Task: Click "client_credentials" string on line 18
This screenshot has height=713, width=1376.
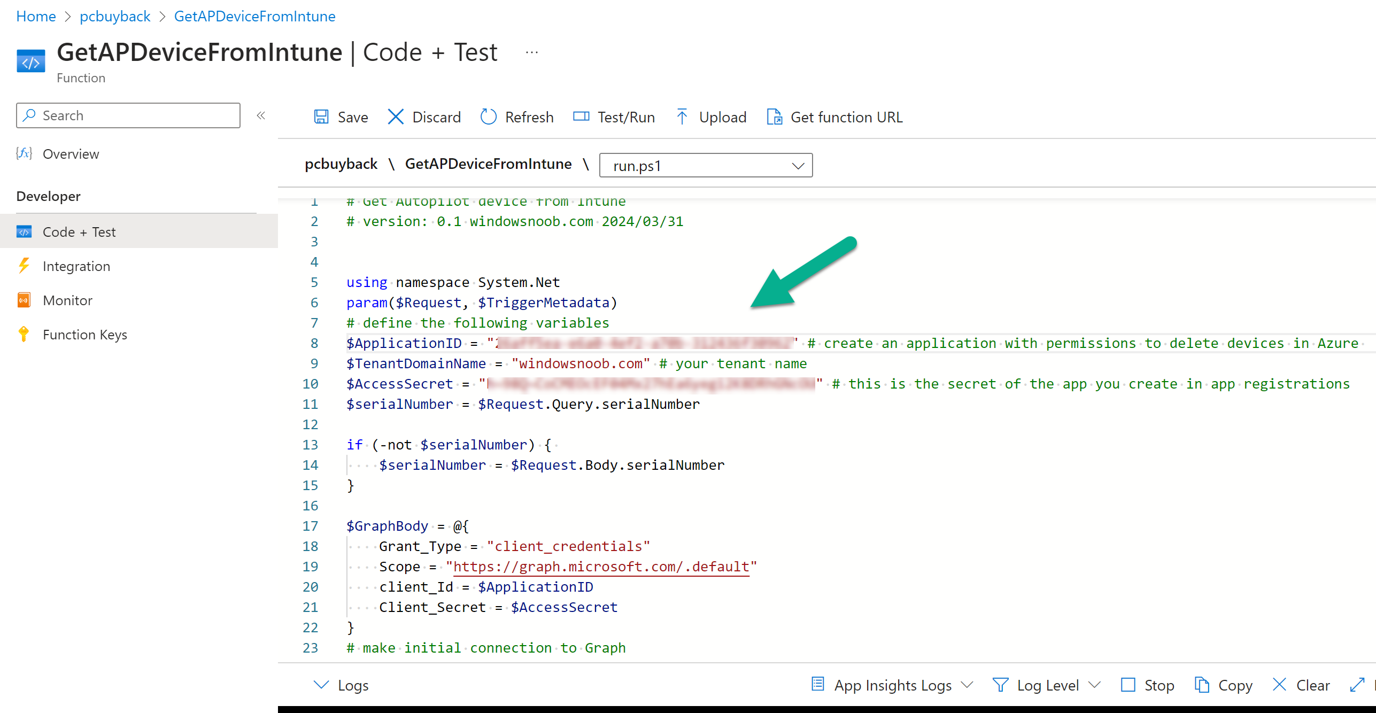Action: [x=568, y=546]
